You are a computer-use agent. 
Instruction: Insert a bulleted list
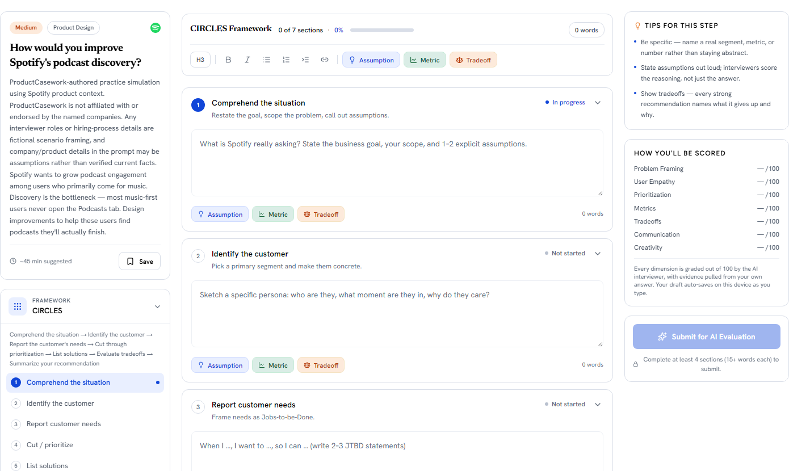coord(267,60)
